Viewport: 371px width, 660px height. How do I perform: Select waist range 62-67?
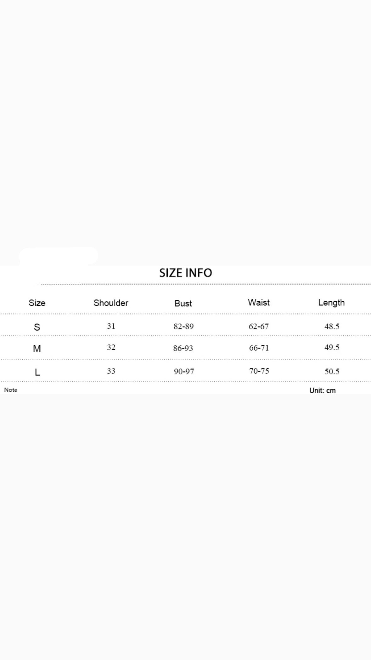[x=259, y=327]
